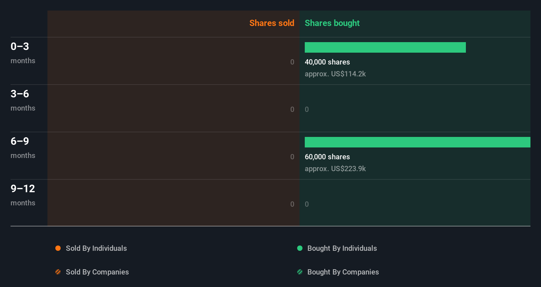
Task: Click the striped Bought By Companies legend icon
Action: tap(300, 272)
